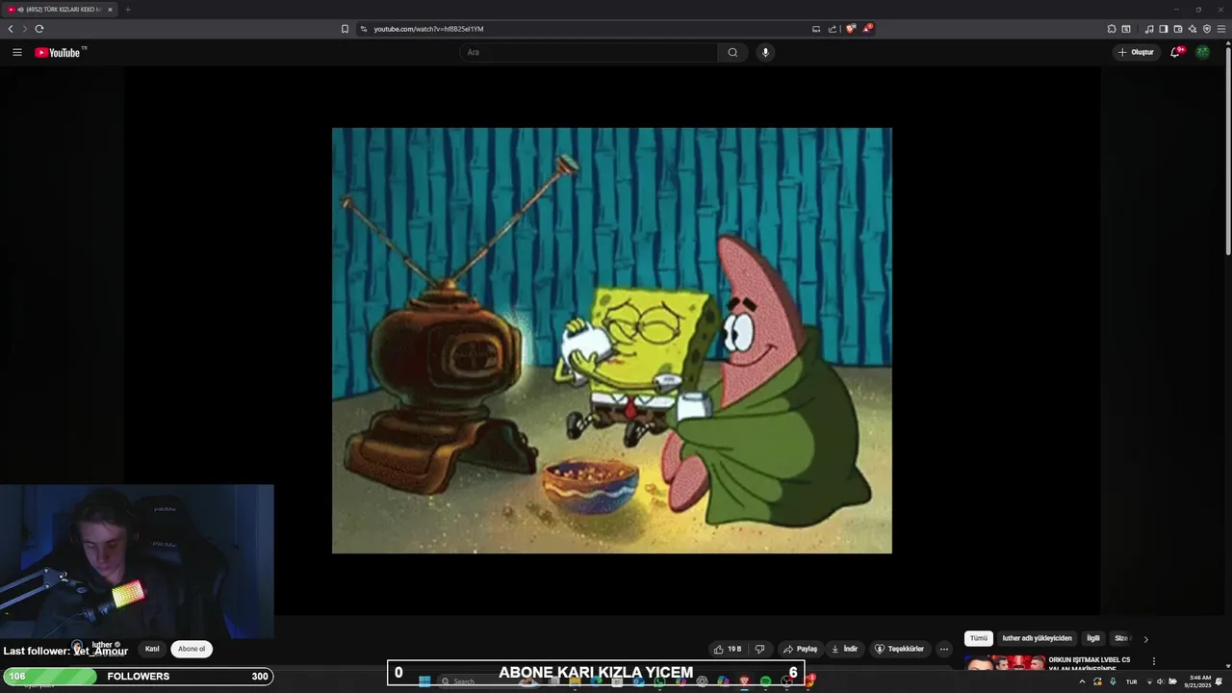Dislike the video with thumbs down
Viewport: 1232px width, 693px height.
pyautogui.click(x=759, y=649)
